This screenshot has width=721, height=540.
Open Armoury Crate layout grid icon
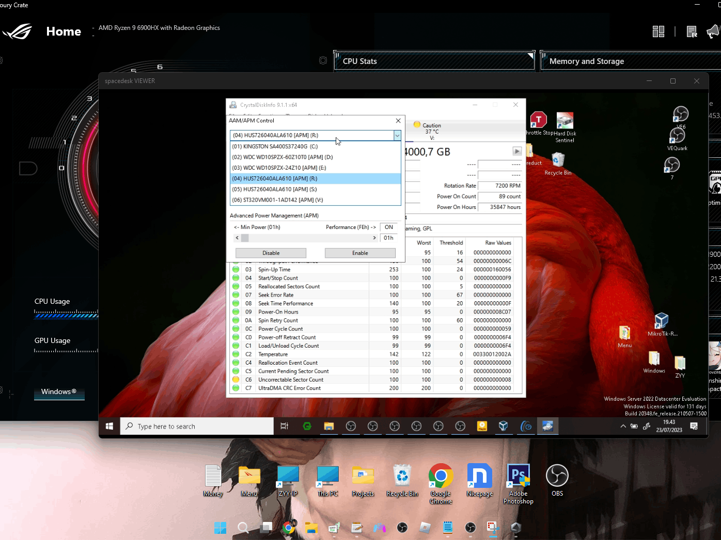(659, 31)
